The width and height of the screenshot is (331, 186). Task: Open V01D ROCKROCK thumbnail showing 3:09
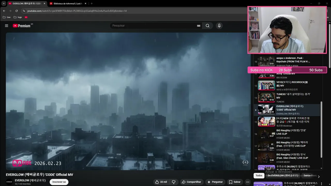coord(266,86)
